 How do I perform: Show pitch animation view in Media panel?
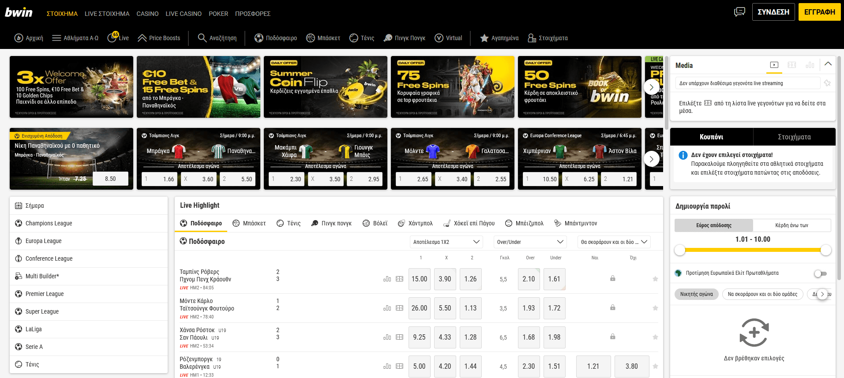click(x=792, y=65)
